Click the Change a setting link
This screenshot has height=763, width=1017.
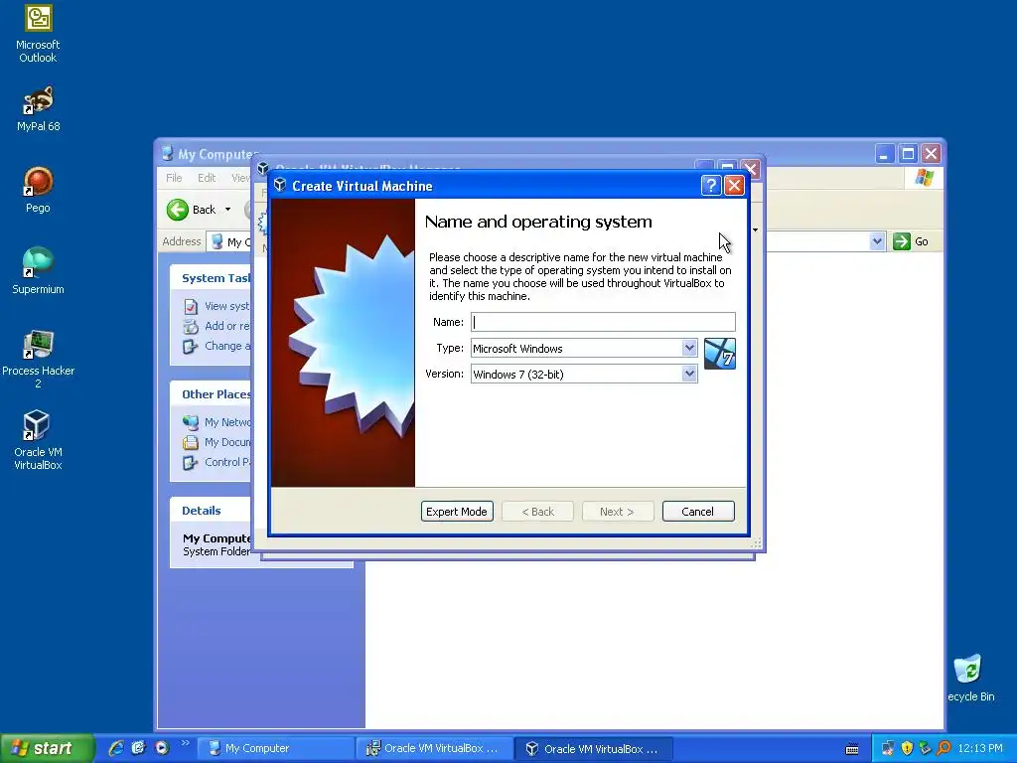click(x=227, y=346)
